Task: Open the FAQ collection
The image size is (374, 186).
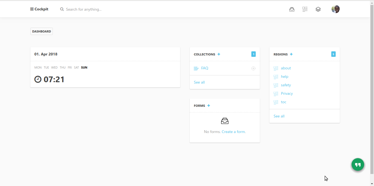Action: (x=205, y=68)
